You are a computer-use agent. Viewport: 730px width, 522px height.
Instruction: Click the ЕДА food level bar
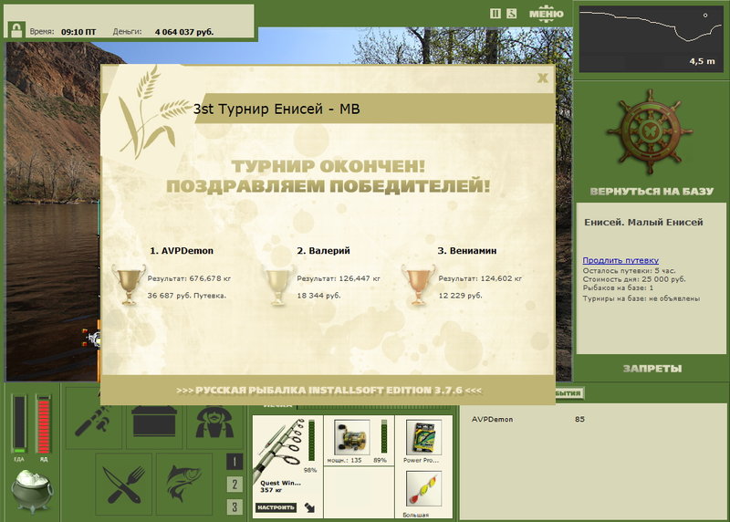(x=19, y=423)
